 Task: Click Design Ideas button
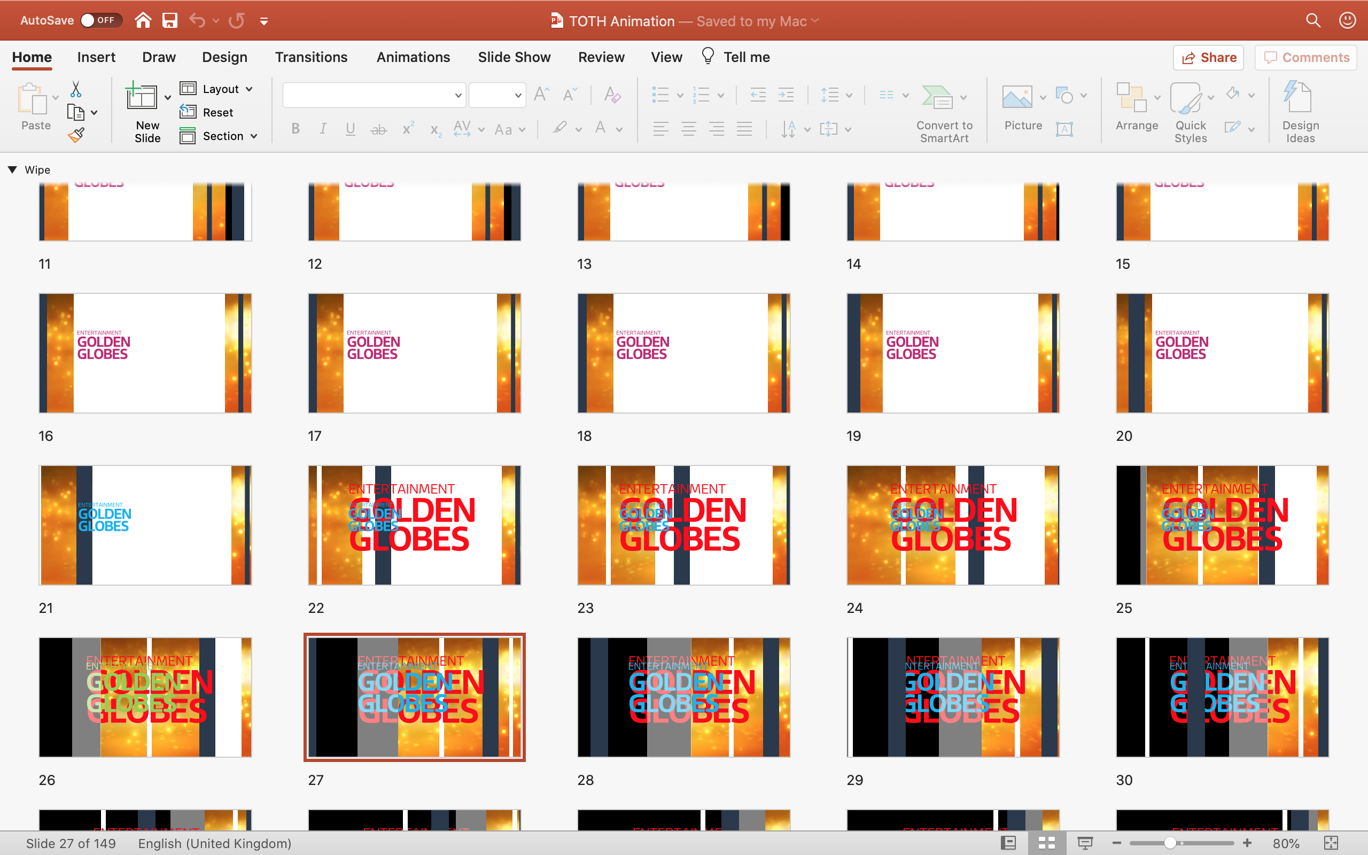tap(1300, 112)
